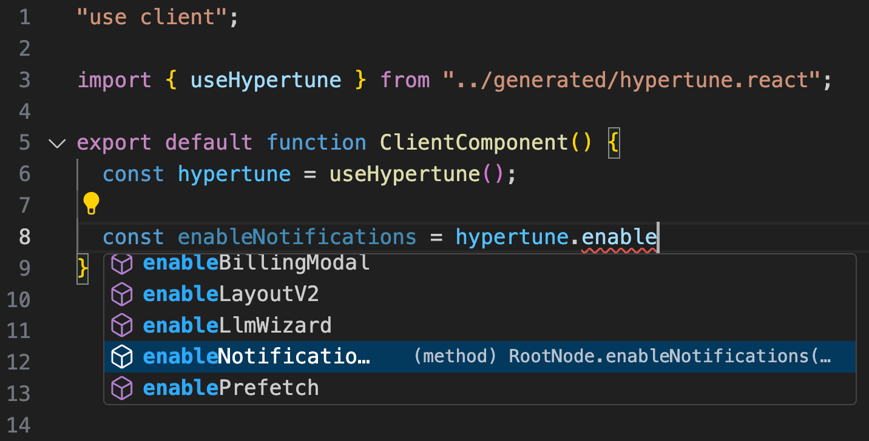Viewport: 869px width, 441px height.
Task: Click the closing brace on line 9
Action: 83,268
